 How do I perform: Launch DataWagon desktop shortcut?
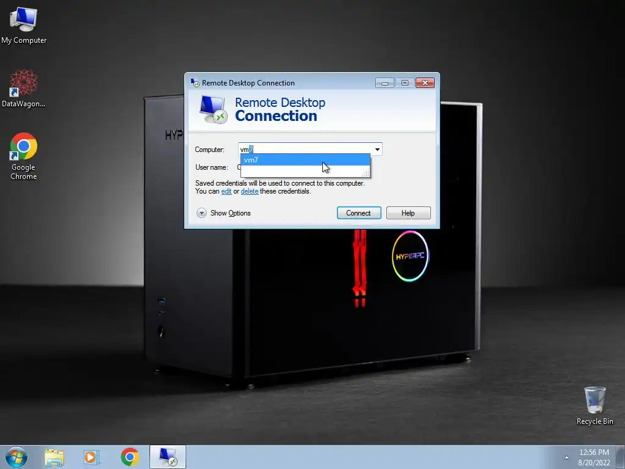coord(24,89)
